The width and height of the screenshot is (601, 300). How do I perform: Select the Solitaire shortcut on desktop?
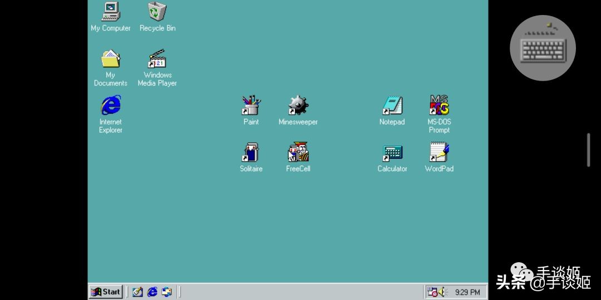click(x=251, y=152)
